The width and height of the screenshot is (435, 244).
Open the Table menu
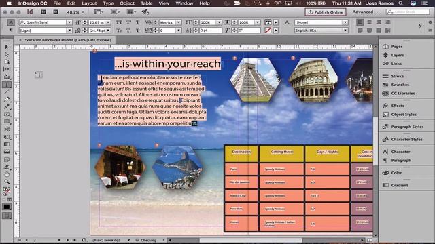(146, 3)
